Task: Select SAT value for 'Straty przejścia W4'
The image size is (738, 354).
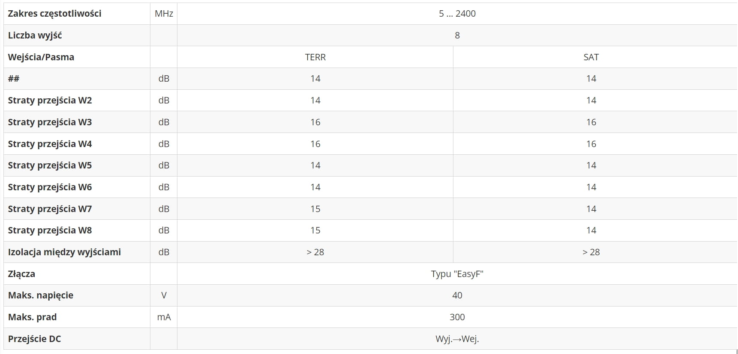Action: pos(591,144)
